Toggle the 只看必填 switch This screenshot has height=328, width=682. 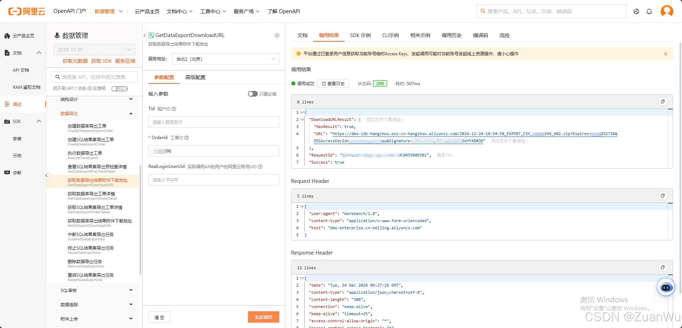click(x=253, y=94)
